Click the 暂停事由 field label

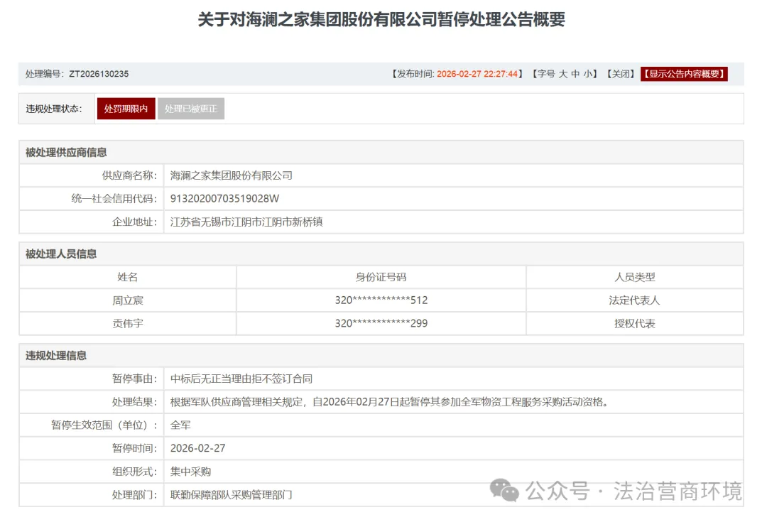point(135,379)
